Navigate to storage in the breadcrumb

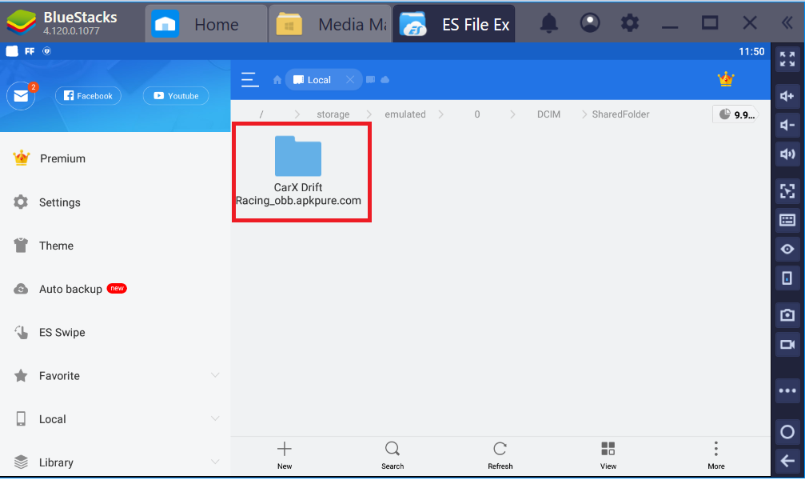click(333, 114)
